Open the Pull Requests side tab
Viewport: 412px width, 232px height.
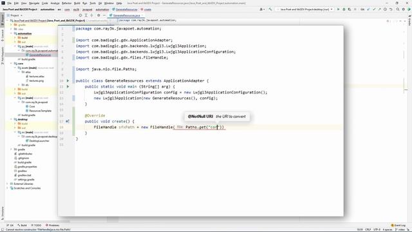coord(3,55)
